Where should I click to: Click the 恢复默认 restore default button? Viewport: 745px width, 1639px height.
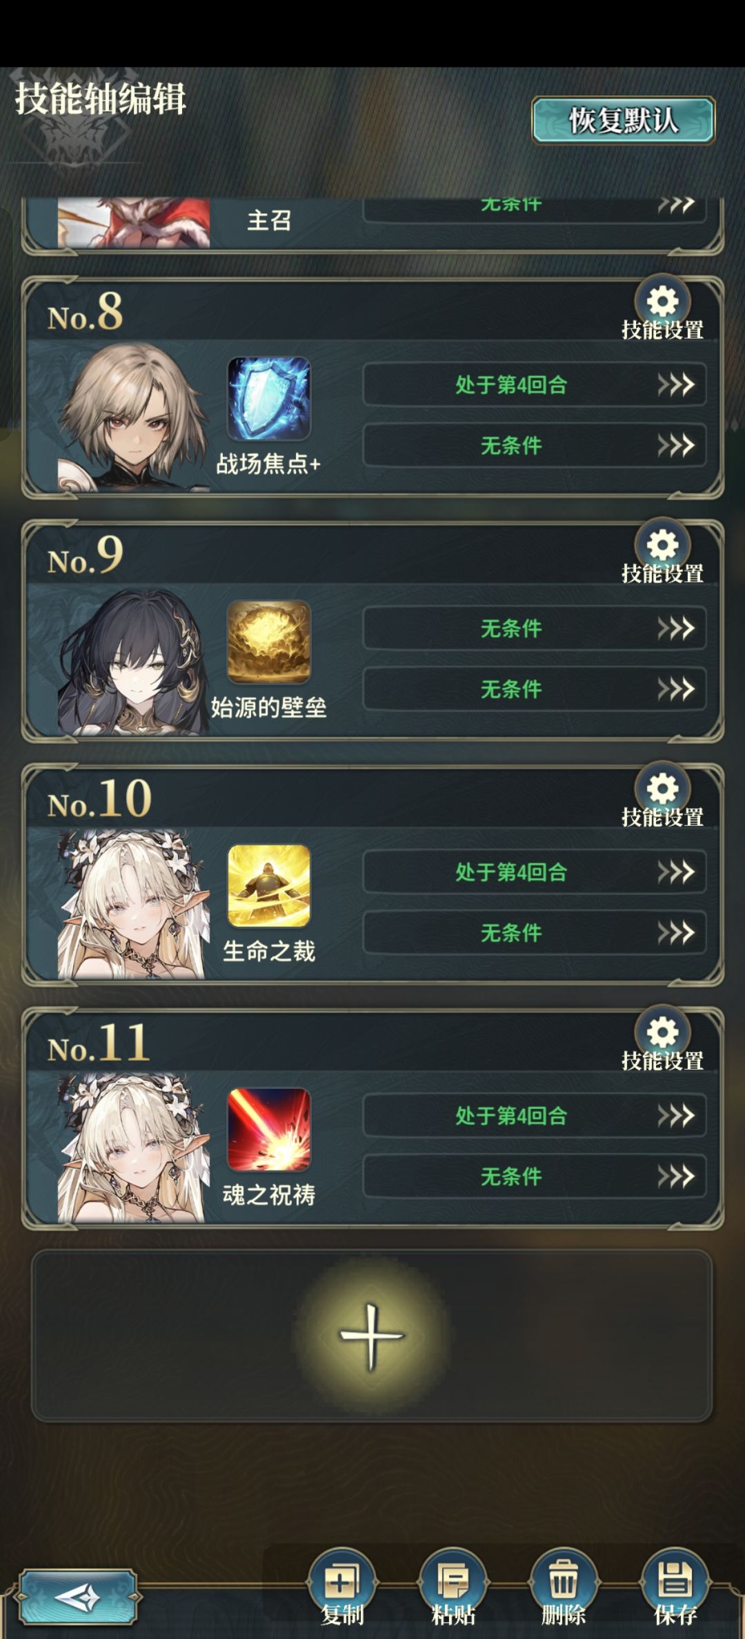tap(623, 121)
